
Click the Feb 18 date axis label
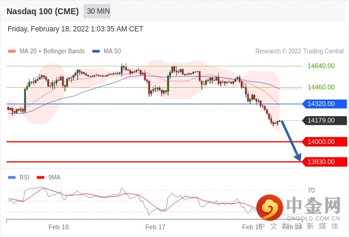click(252, 227)
